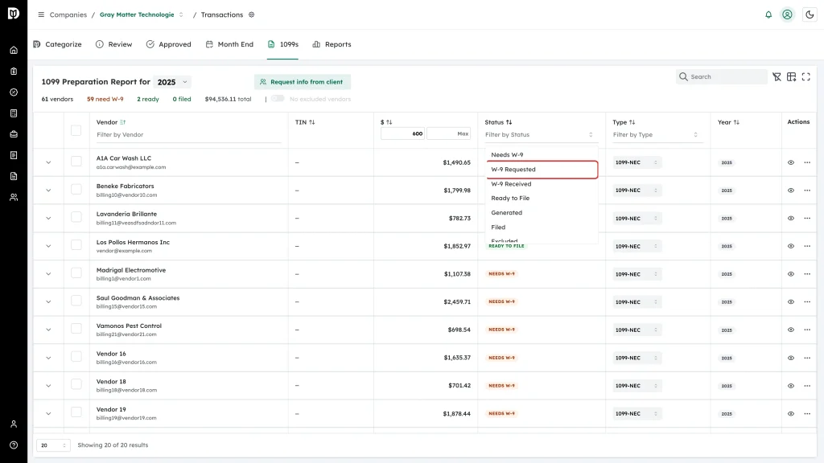Click the Max amount field
The height and width of the screenshot is (463, 824).
[x=448, y=134]
